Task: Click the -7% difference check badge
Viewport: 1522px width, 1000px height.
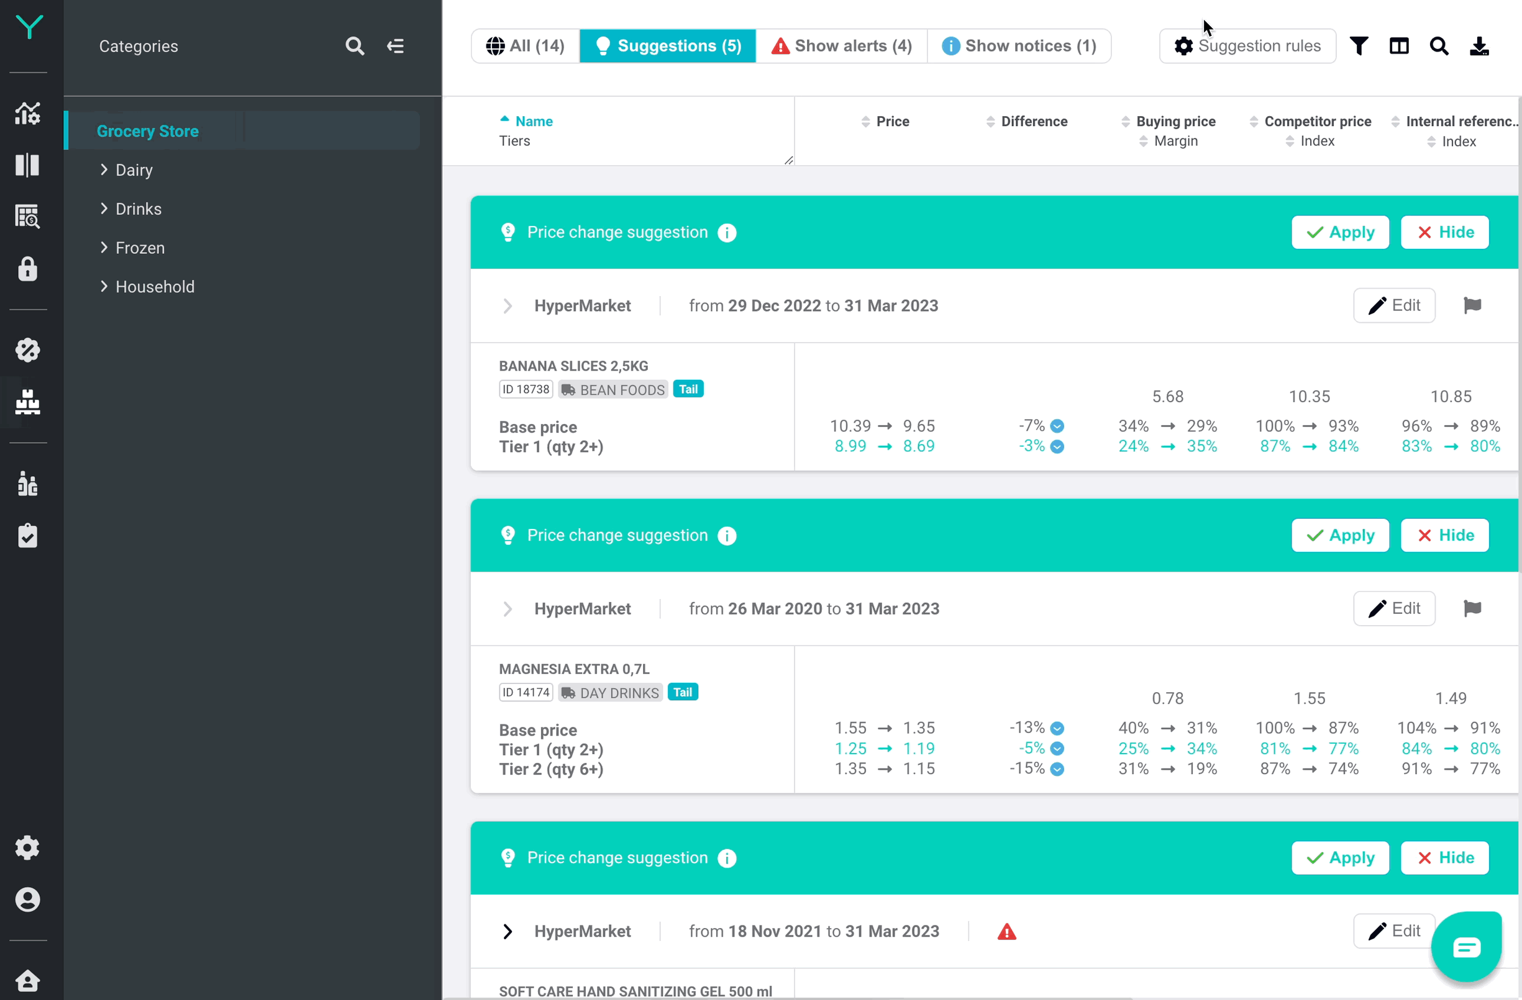Action: pyautogui.click(x=1058, y=426)
